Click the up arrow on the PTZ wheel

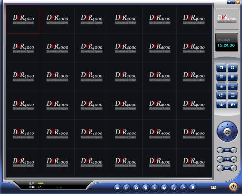point(227,124)
